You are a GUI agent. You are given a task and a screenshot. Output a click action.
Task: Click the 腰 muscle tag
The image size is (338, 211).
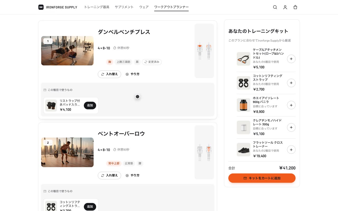tap(140, 164)
